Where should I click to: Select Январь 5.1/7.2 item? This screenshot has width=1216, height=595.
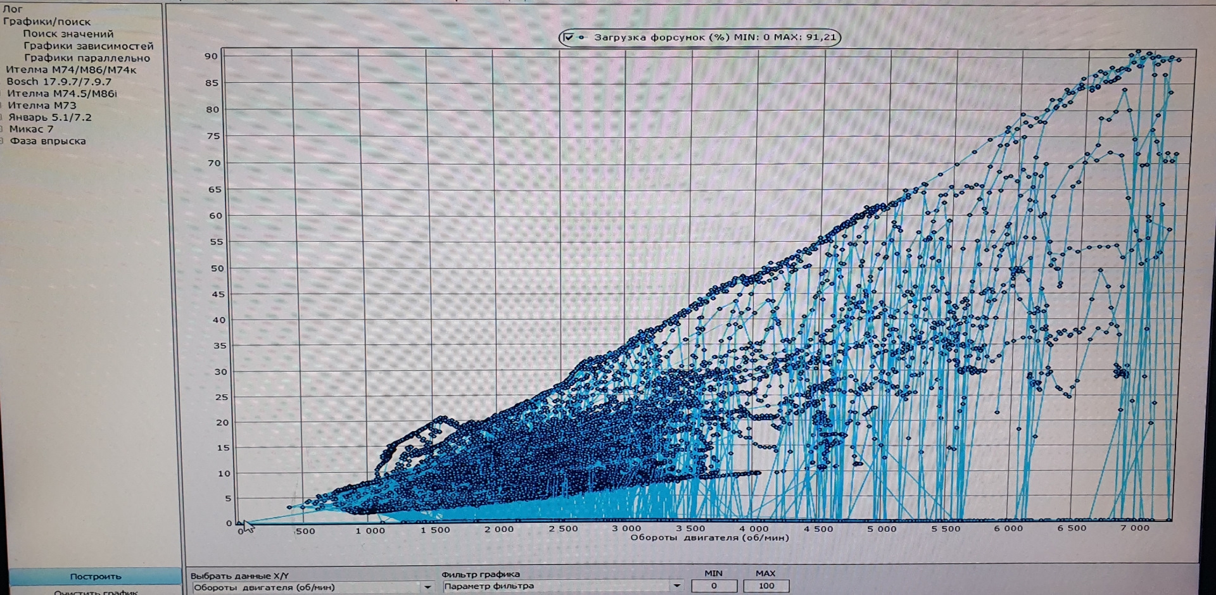click(x=50, y=117)
